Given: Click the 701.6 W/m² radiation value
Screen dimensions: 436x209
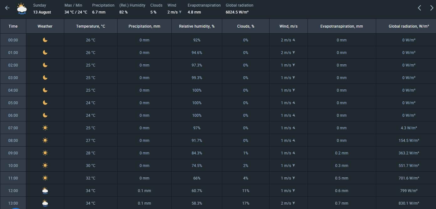Looking at the screenshot, I should click(409, 178).
